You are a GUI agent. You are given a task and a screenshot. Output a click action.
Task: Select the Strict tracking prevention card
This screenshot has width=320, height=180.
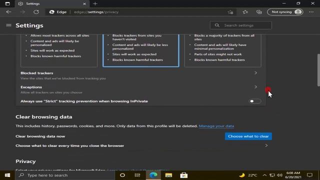coord(222,50)
